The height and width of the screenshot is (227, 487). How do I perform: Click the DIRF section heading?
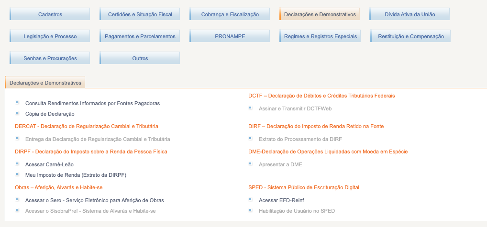tap(316, 126)
